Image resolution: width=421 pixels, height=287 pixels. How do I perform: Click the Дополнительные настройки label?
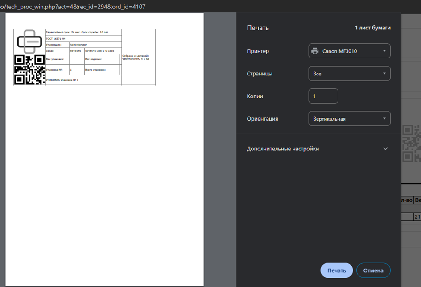click(283, 149)
